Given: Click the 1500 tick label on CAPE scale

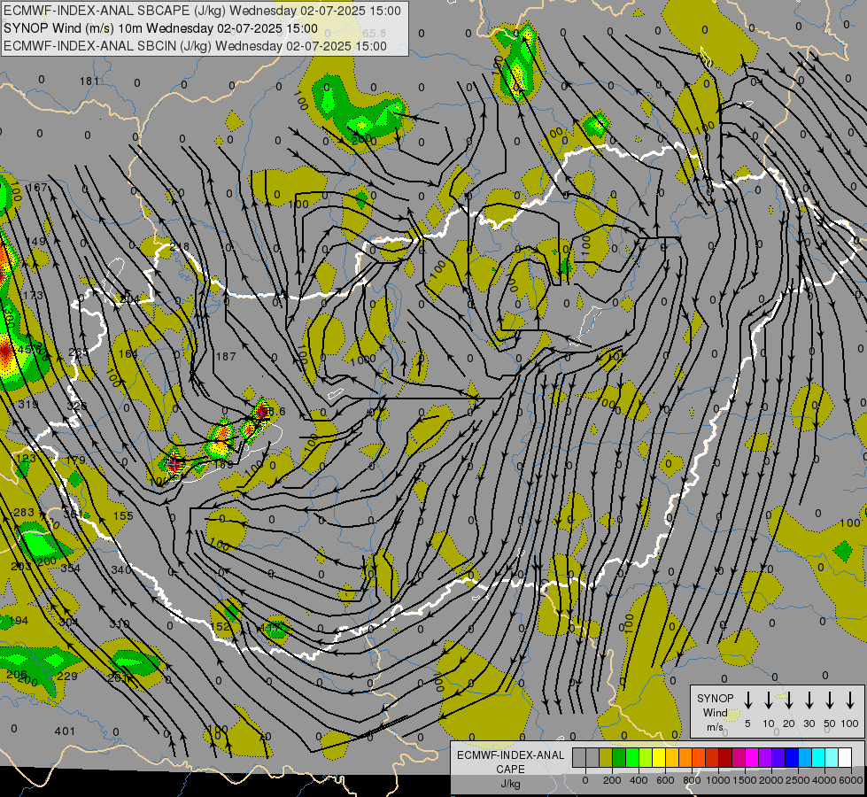Looking at the screenshot, I should click(745, 780).
